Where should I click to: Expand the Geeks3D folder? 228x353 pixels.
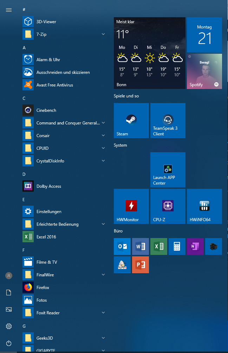coord(103,338)
